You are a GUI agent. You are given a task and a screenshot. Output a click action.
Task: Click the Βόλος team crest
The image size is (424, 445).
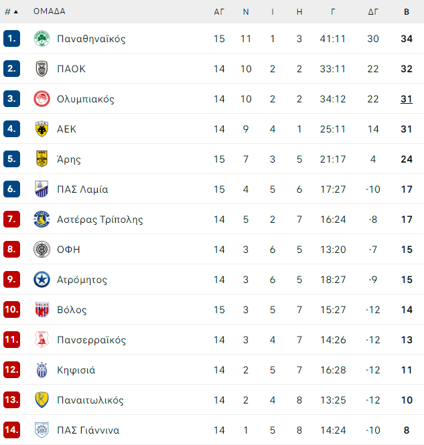pos(42,309)
